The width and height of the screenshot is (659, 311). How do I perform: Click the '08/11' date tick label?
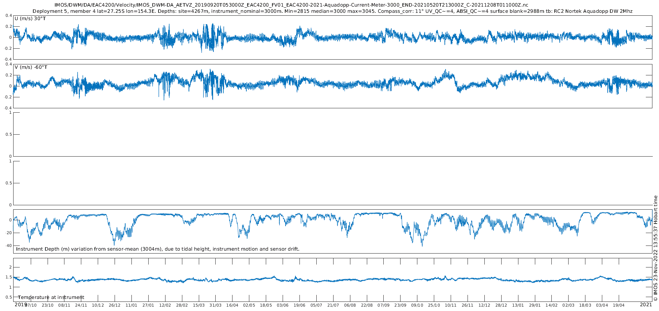(64, 305)
